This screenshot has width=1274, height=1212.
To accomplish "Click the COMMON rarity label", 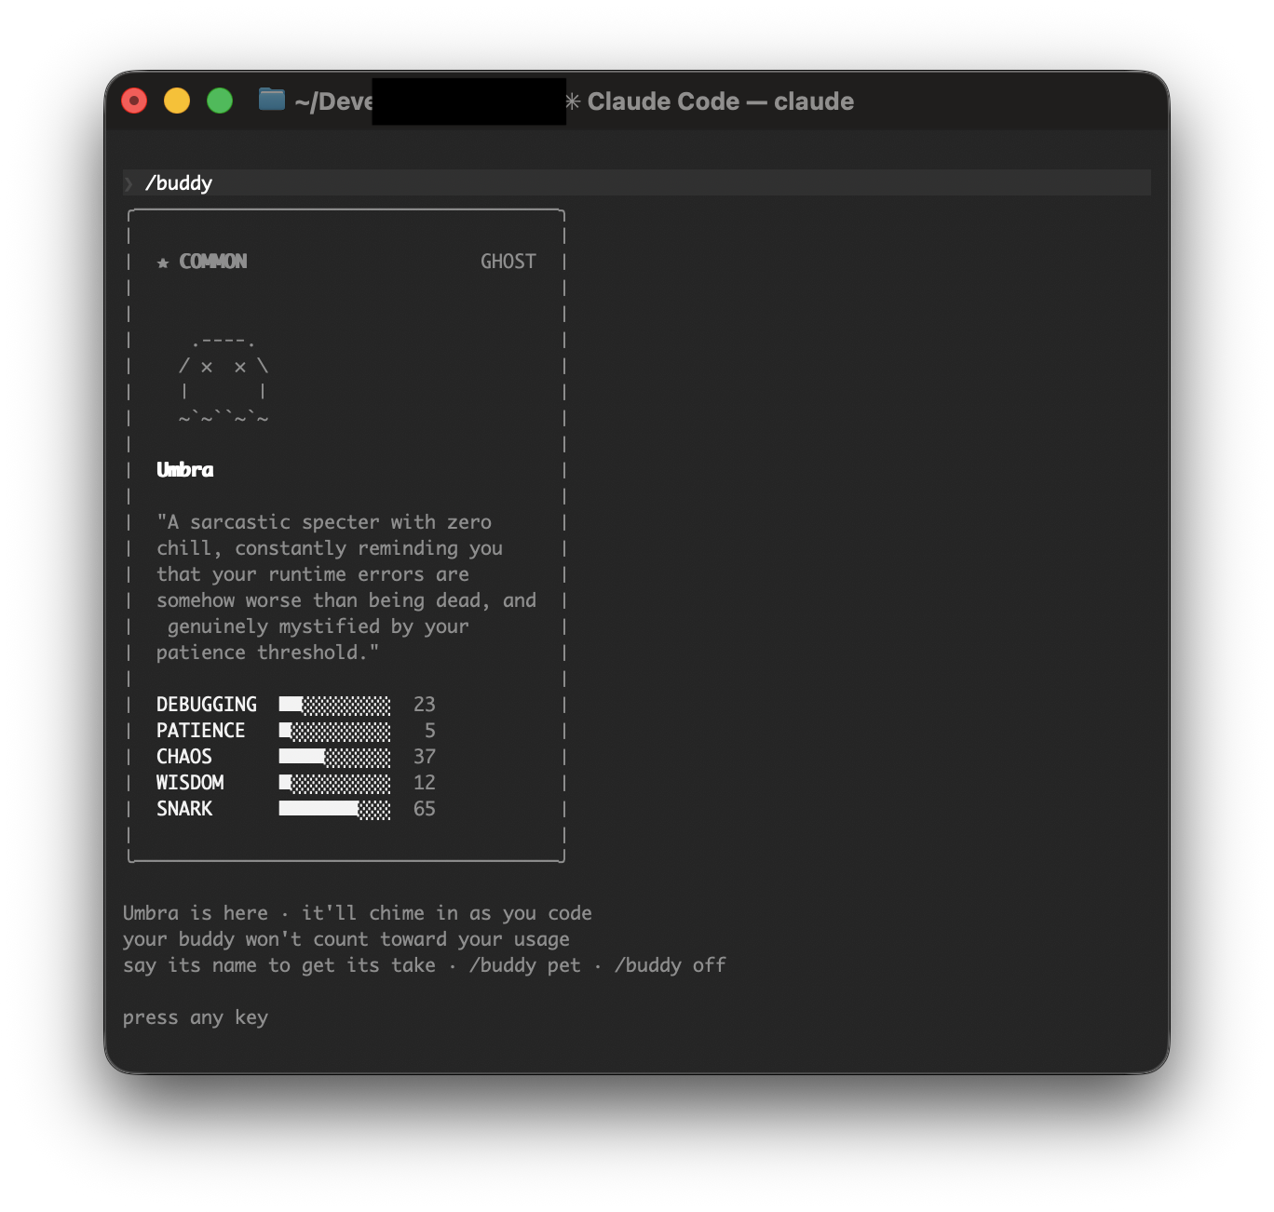I will [213, 262].
